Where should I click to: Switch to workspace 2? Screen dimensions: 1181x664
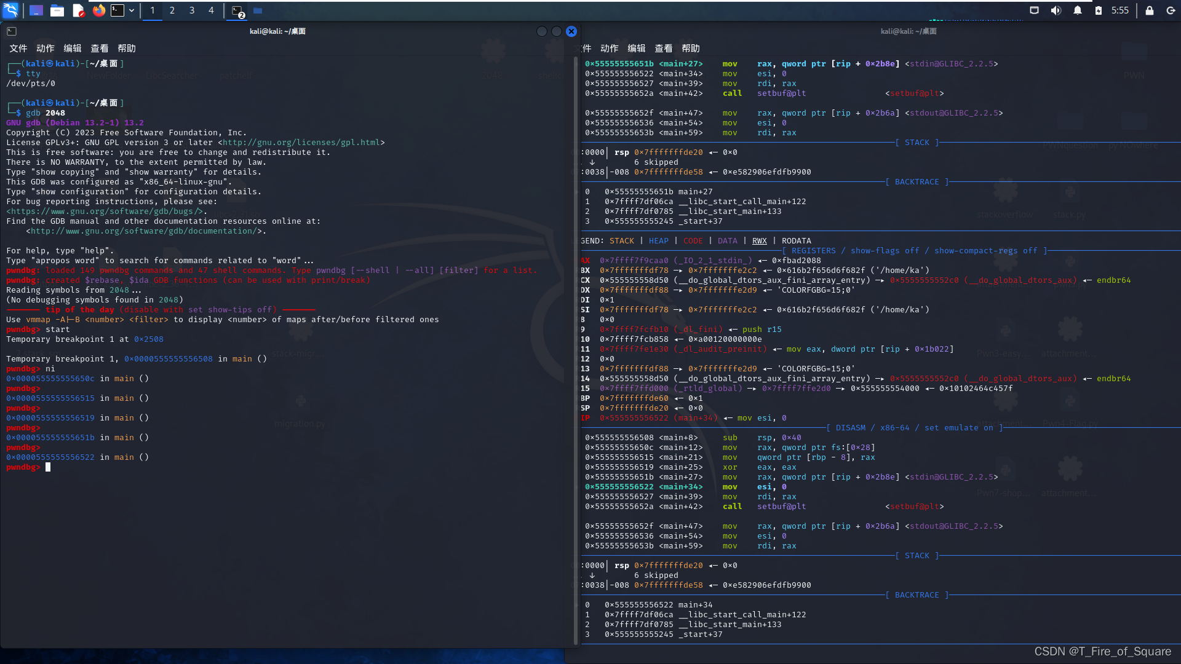point(172,10)
